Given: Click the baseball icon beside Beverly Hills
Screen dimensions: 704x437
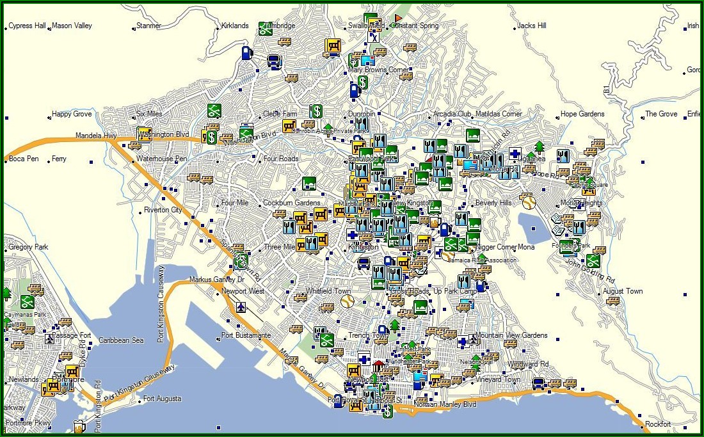Looking at the screenshot, I should pos(529,202).
